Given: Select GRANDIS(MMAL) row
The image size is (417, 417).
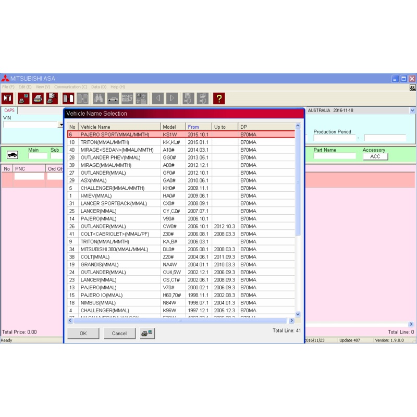Looking at the screenshot, I should (x=181, y=265).
